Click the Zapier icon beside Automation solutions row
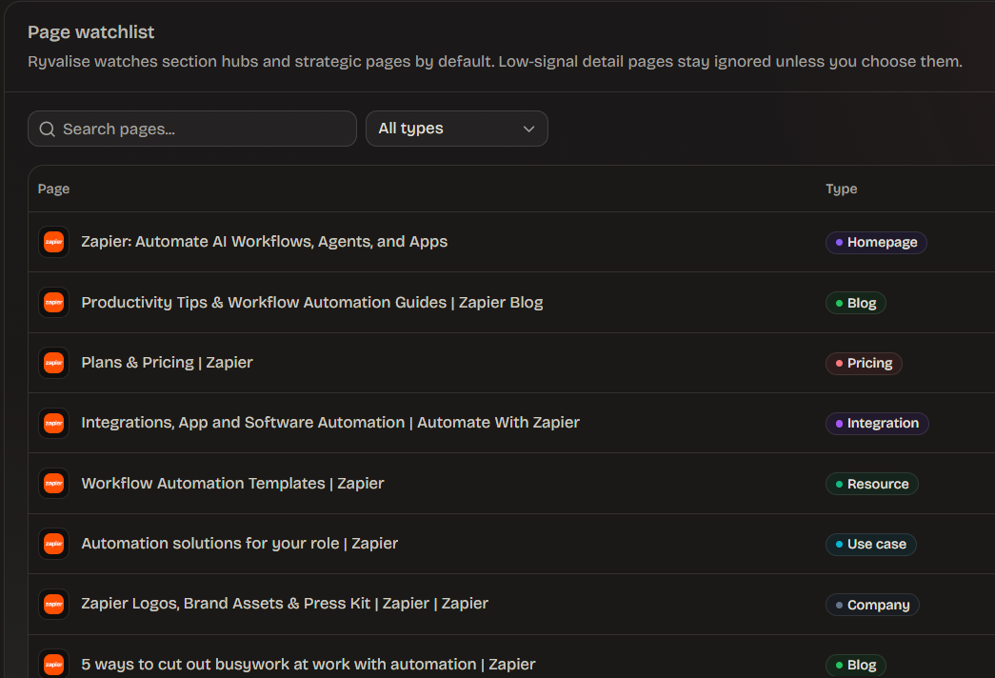 (x=54, y=544)
